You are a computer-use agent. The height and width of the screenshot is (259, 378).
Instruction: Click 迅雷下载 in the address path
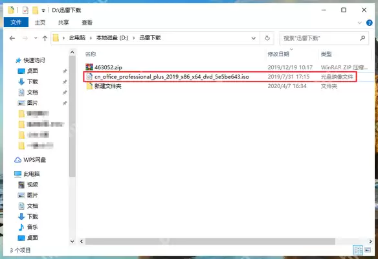(150, 38)
